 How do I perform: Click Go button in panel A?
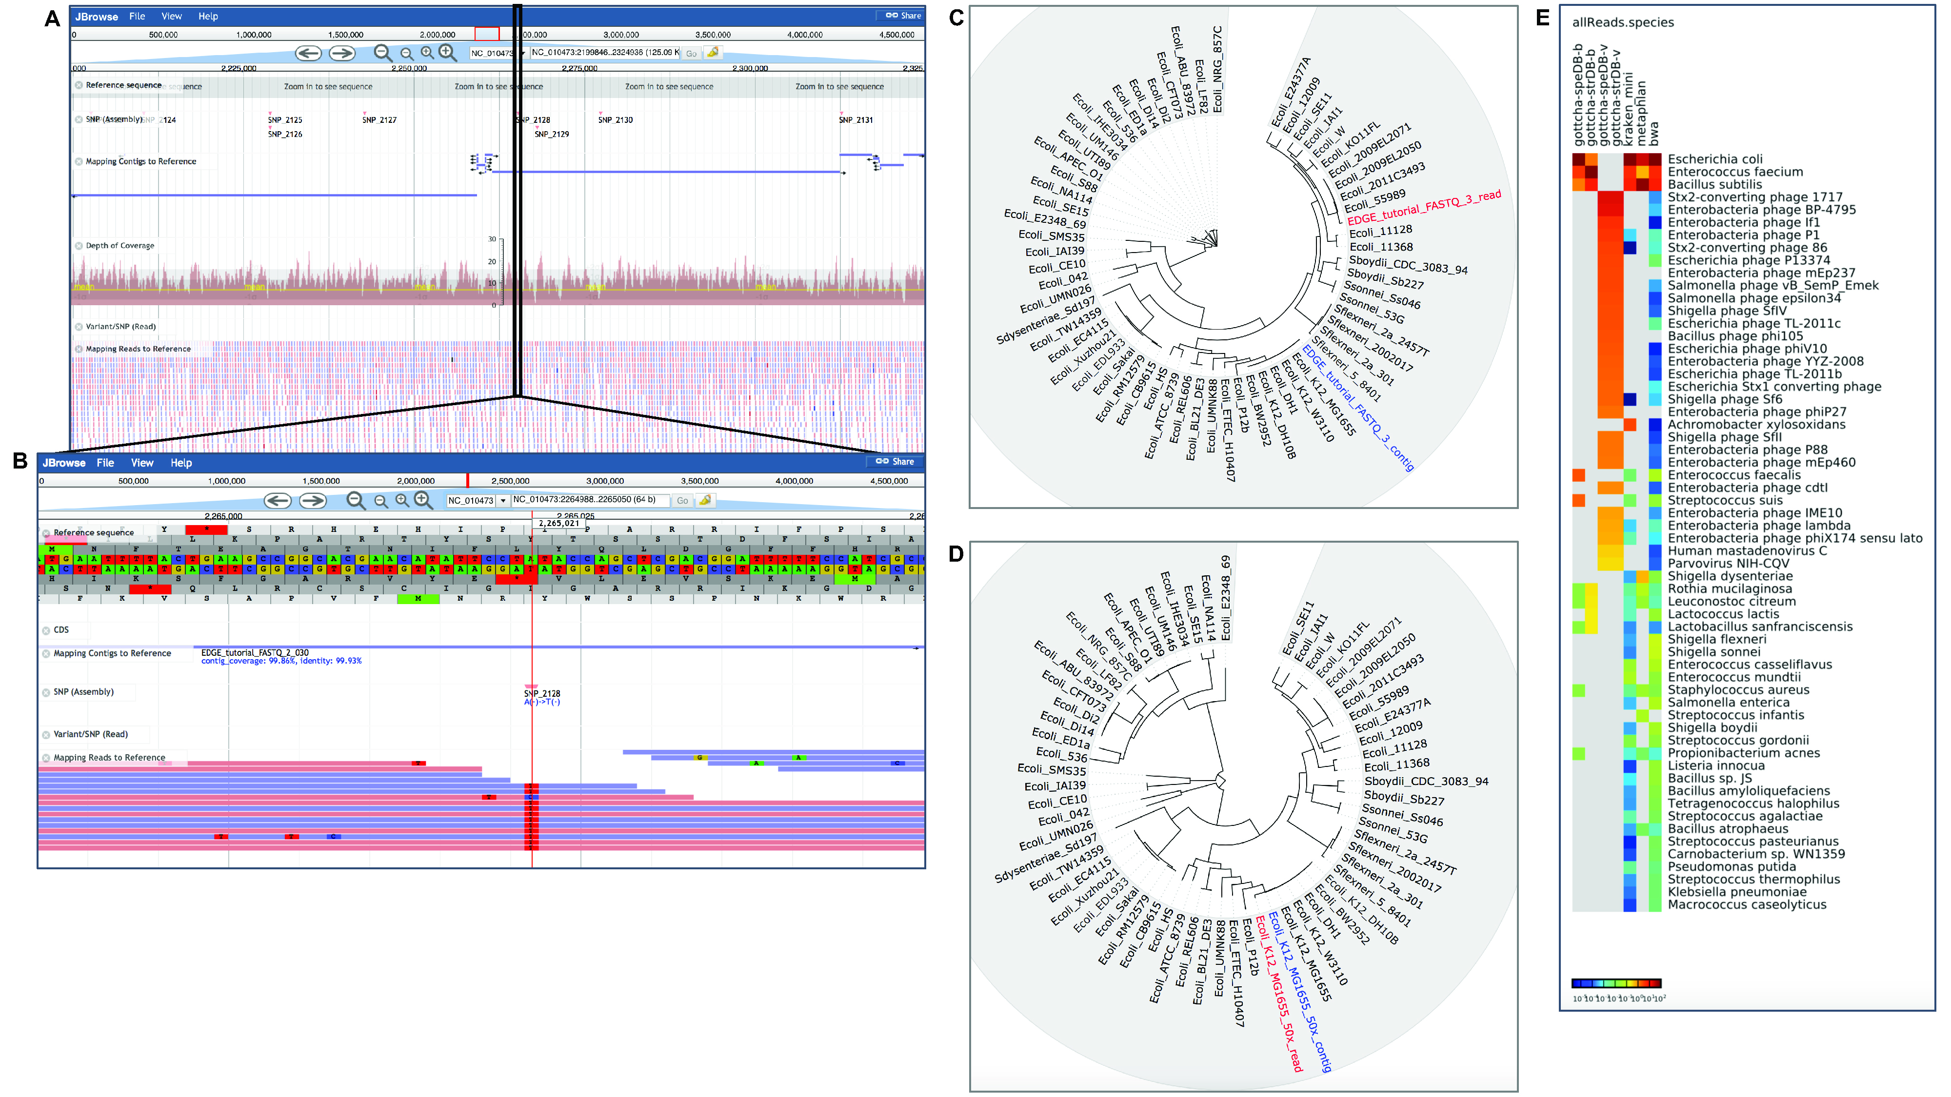692,54
